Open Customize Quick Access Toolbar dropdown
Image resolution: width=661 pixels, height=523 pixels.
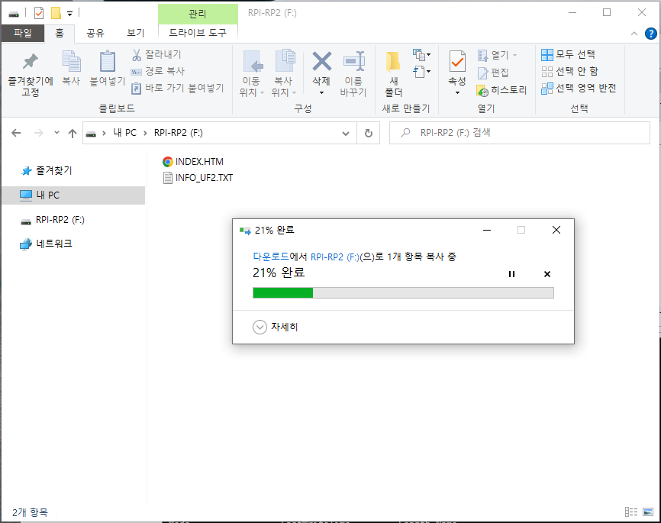pyautogui.click(x=70, y=14)
